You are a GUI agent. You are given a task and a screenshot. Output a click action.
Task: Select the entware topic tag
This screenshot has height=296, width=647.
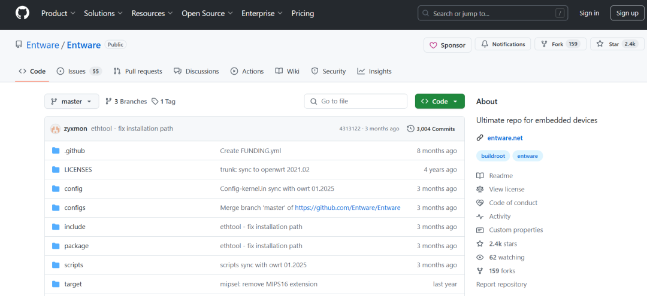(528, 156)
